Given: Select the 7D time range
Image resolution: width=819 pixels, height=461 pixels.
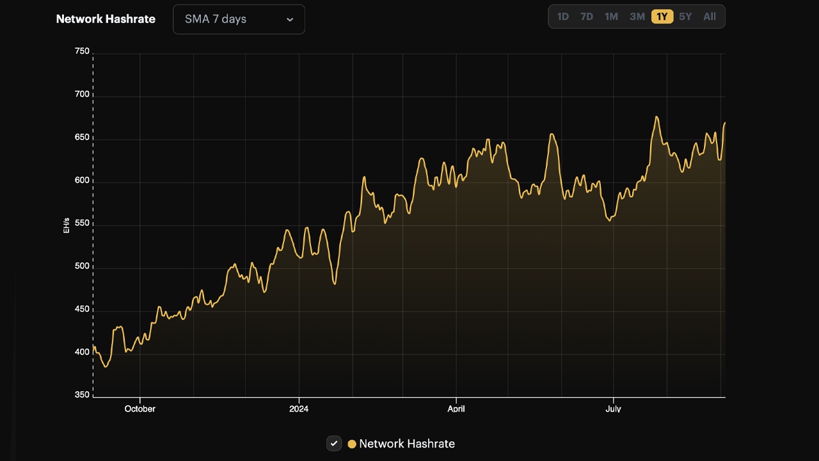Looking at the screenshot, I should click(x=586, y=17).
